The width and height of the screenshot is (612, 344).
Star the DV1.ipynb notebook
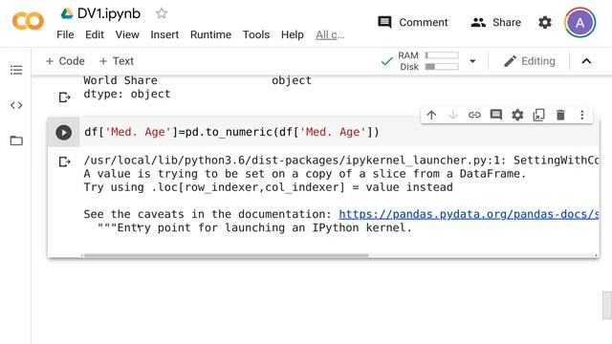pyautogui.click(x=162, y=13)
